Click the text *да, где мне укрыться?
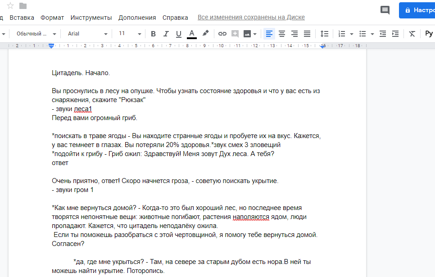435x277 pixels. 109,262
